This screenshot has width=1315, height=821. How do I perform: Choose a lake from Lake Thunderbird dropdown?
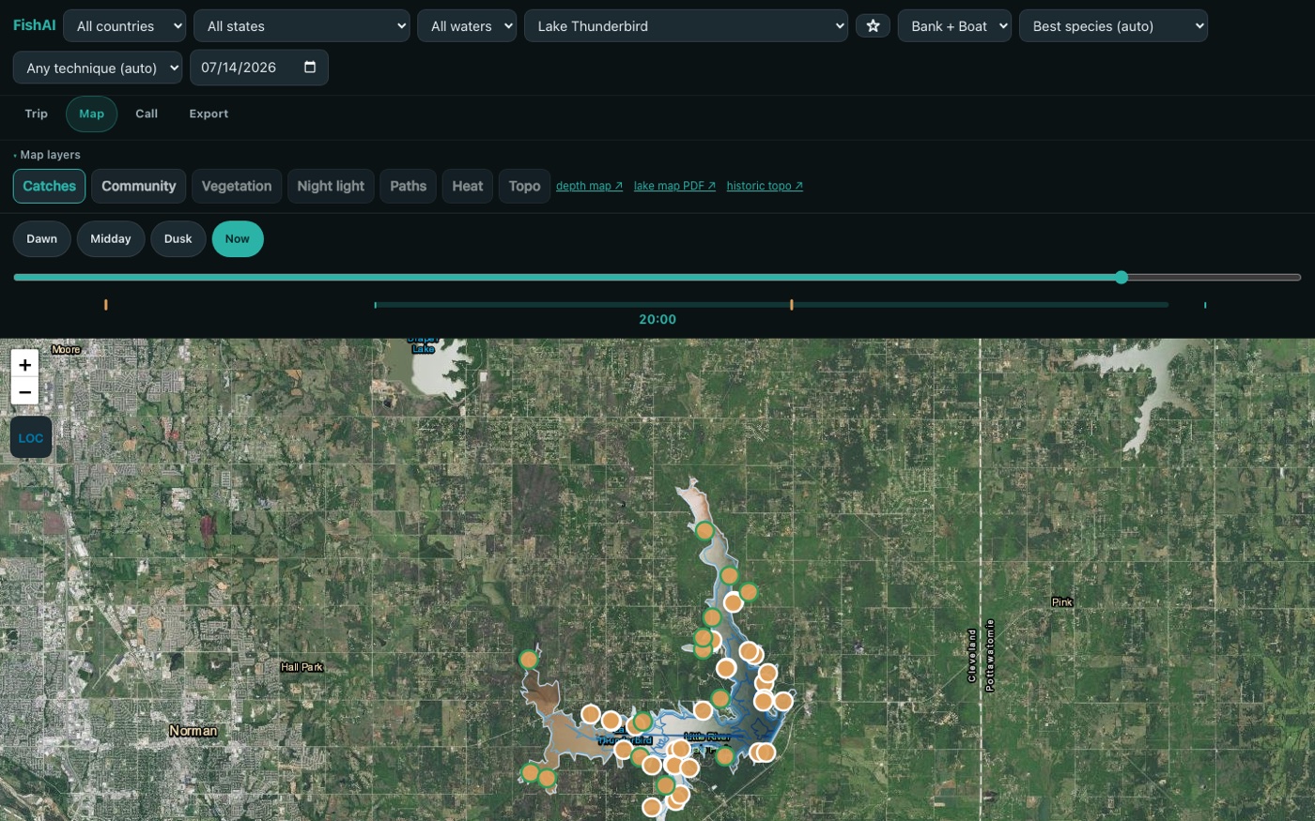click(x=687, y=26)
